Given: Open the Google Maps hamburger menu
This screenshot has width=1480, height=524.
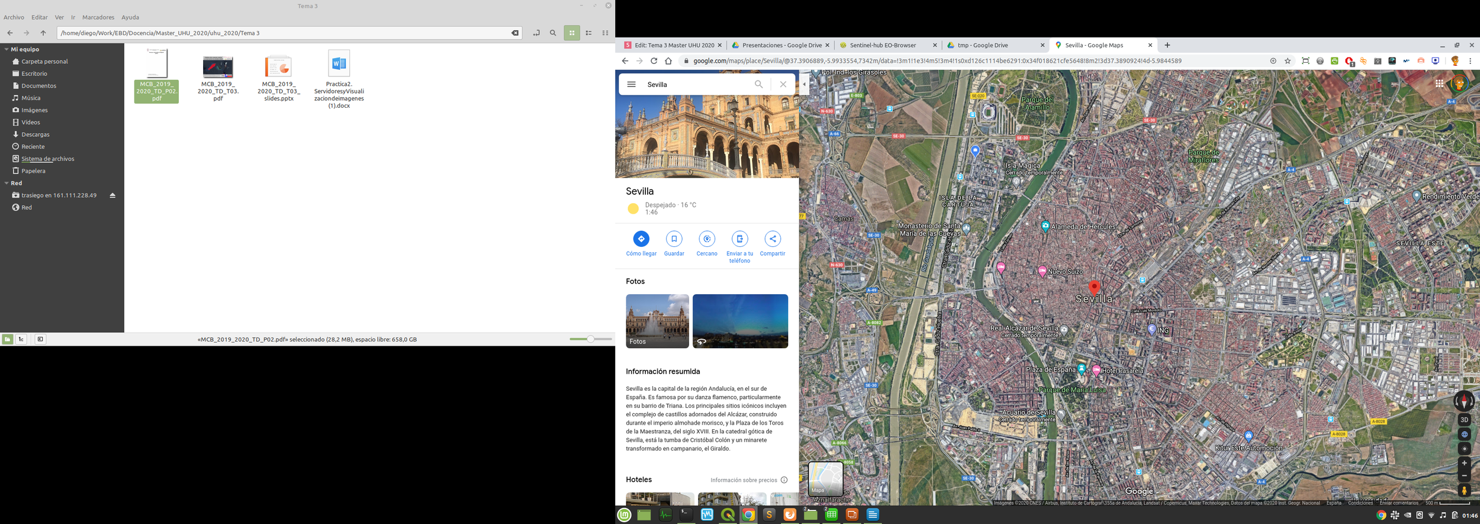Looking at the screenshot, I should (x=631, y=84).
